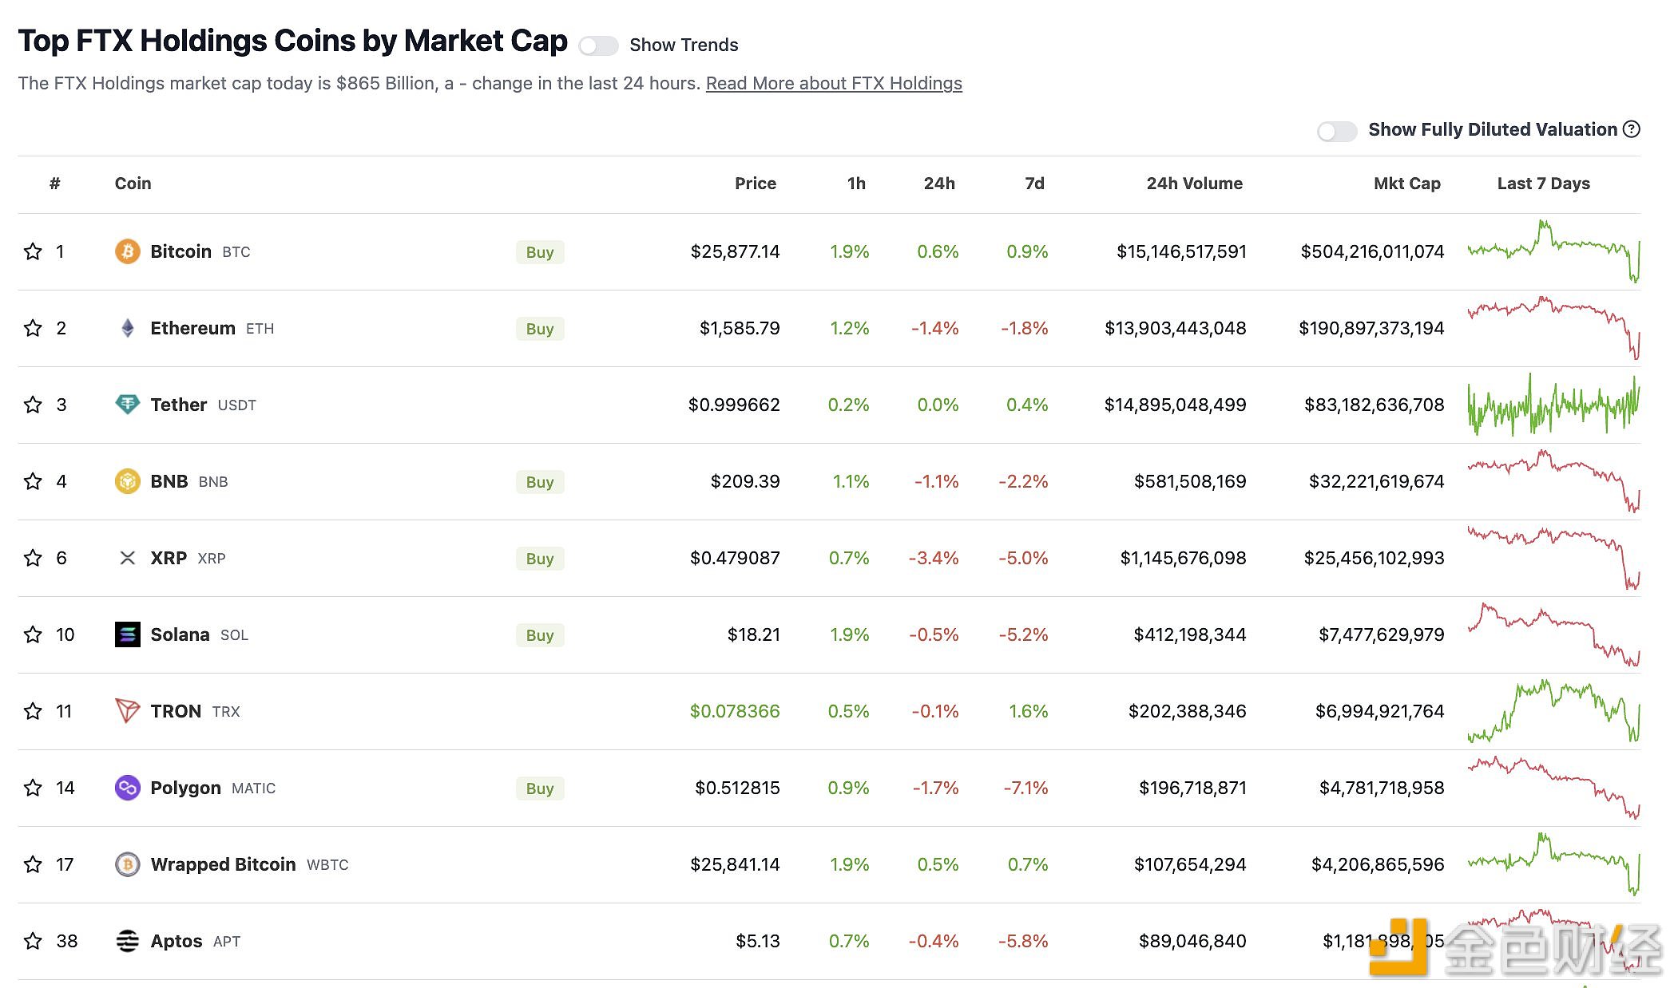Screen dimensions: 1674x988
Task: Star the BNB row
Action: (33, 481)
